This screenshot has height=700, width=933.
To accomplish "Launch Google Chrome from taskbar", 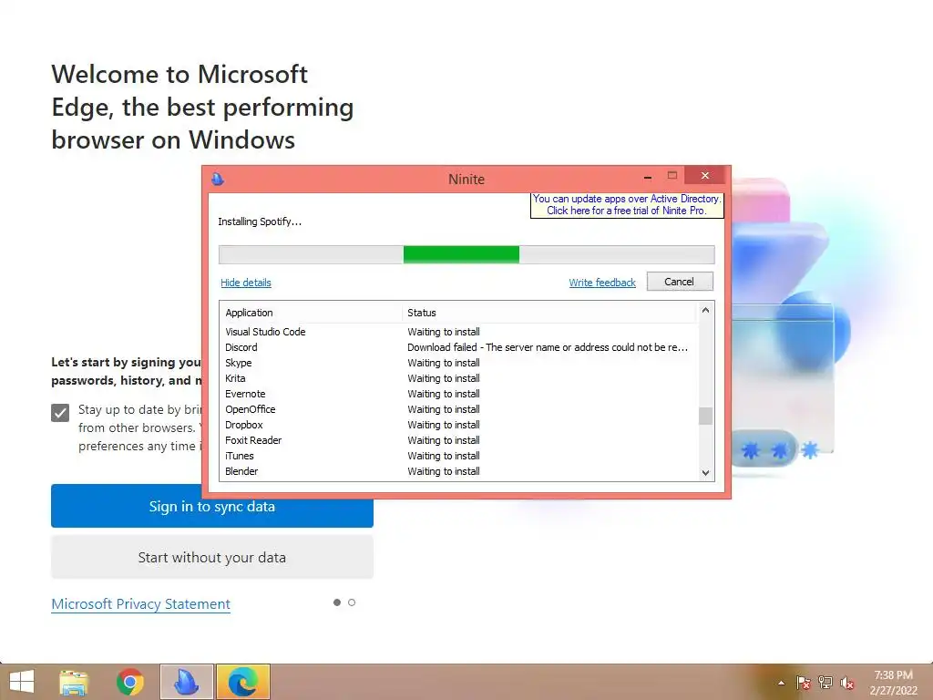I will coord(129,682).
